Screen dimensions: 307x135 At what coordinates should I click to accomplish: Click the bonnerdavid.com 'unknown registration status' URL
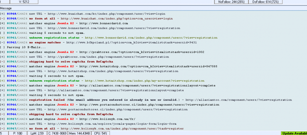coord(151,38)
